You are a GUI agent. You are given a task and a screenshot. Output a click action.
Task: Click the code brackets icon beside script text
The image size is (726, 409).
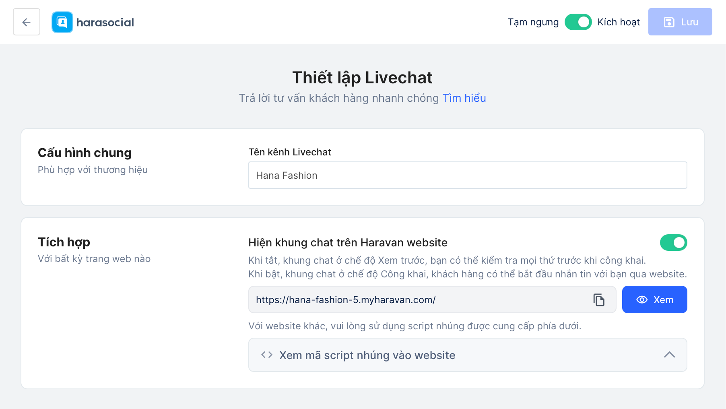coord(267,355)
